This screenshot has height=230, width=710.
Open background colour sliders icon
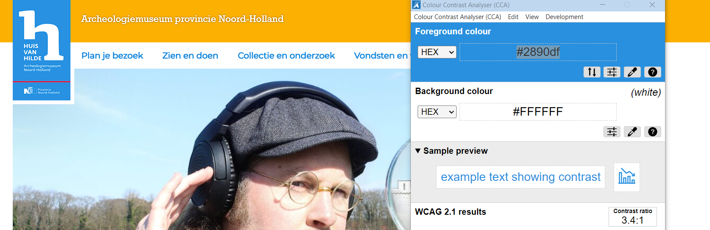[x=612, y=132]
